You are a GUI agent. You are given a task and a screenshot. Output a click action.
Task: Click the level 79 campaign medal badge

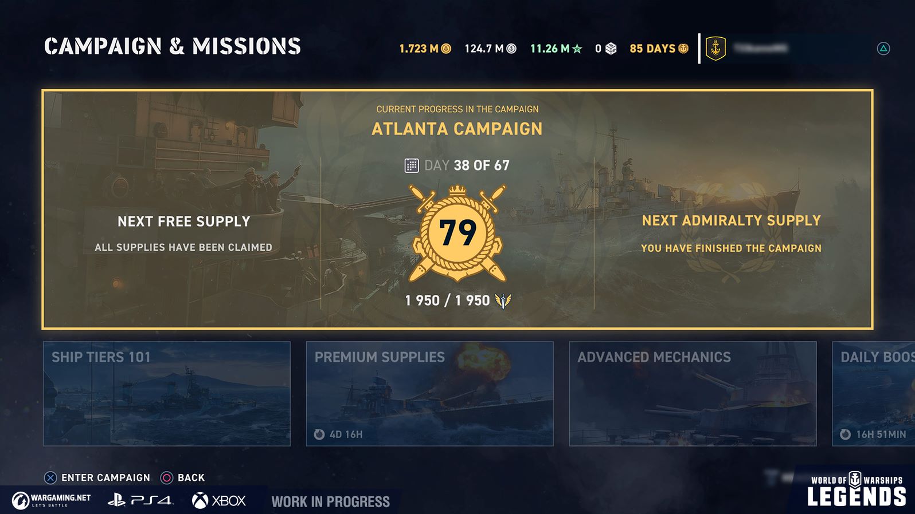[458, 232]
